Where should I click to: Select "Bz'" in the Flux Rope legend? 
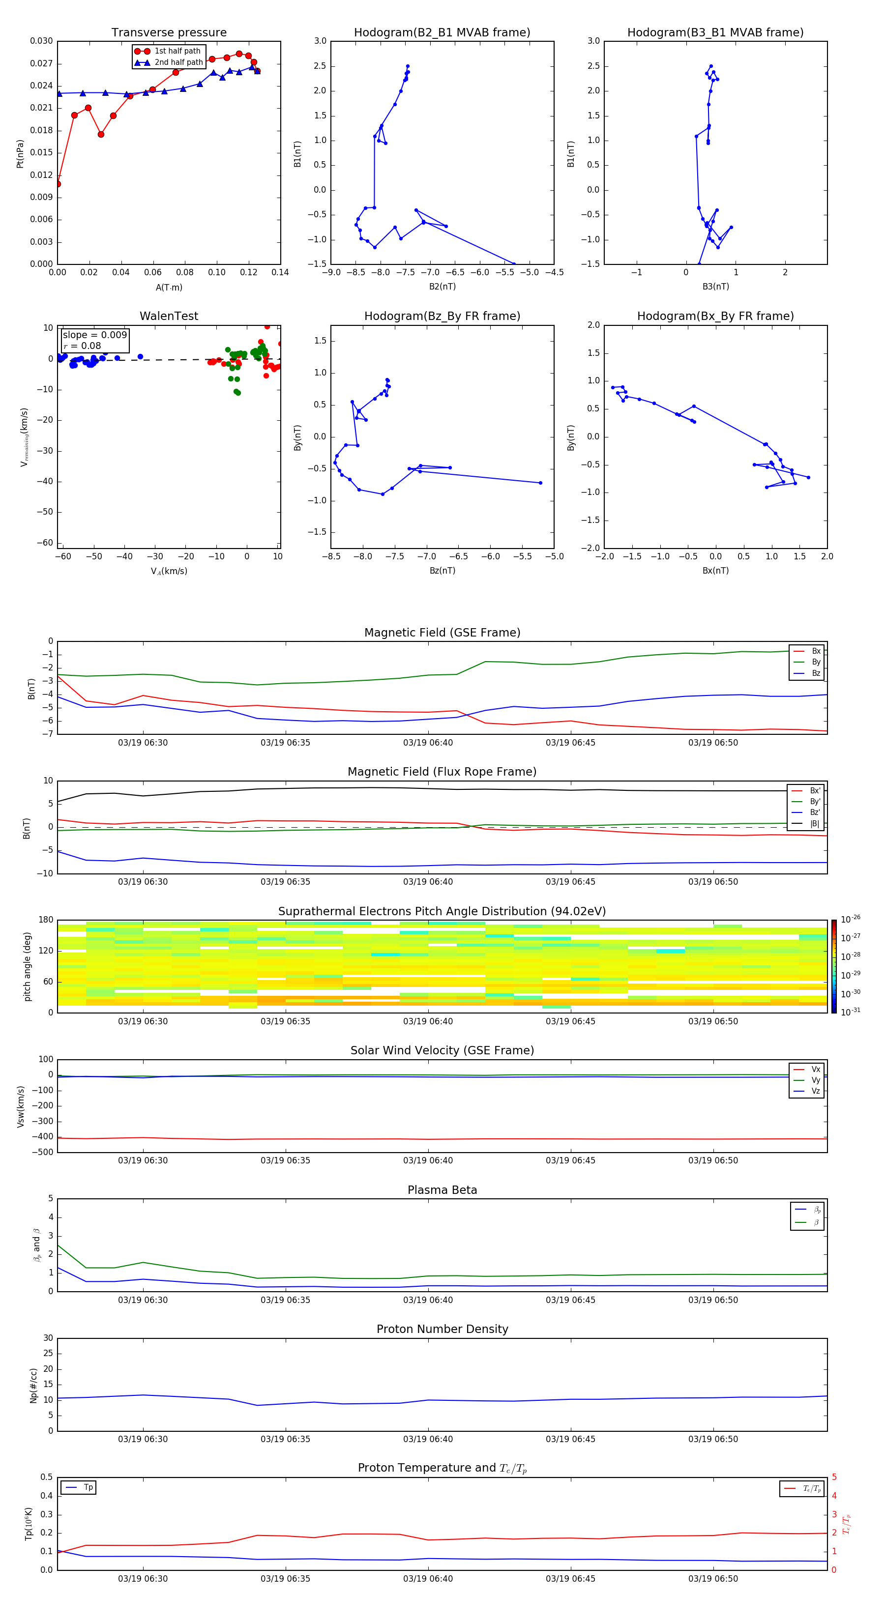(806, 813)
